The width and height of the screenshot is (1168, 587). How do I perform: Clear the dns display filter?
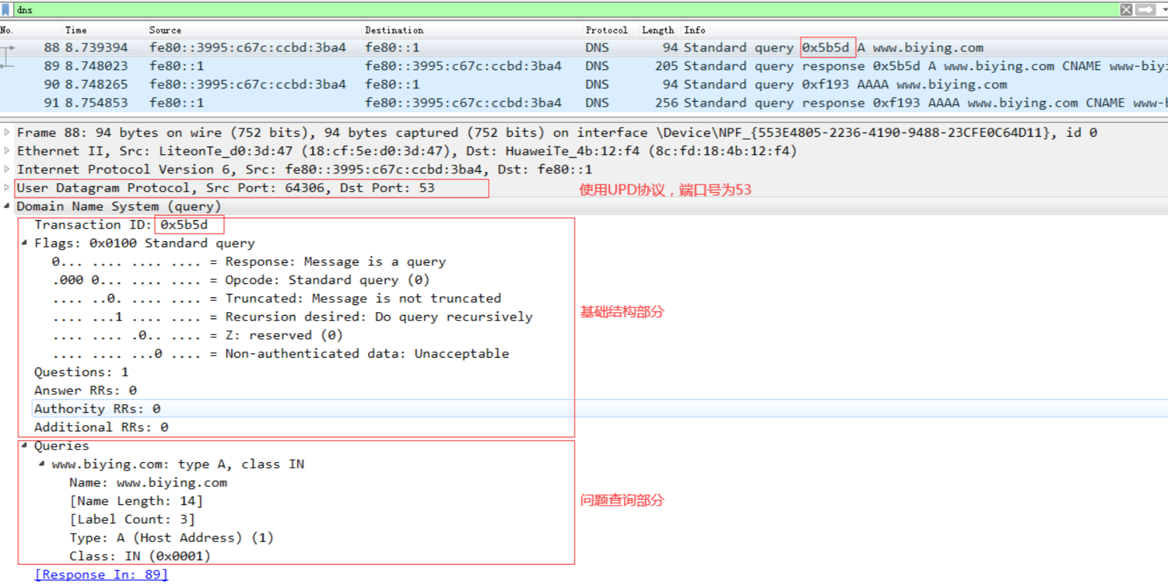(x=1126, y=10)
